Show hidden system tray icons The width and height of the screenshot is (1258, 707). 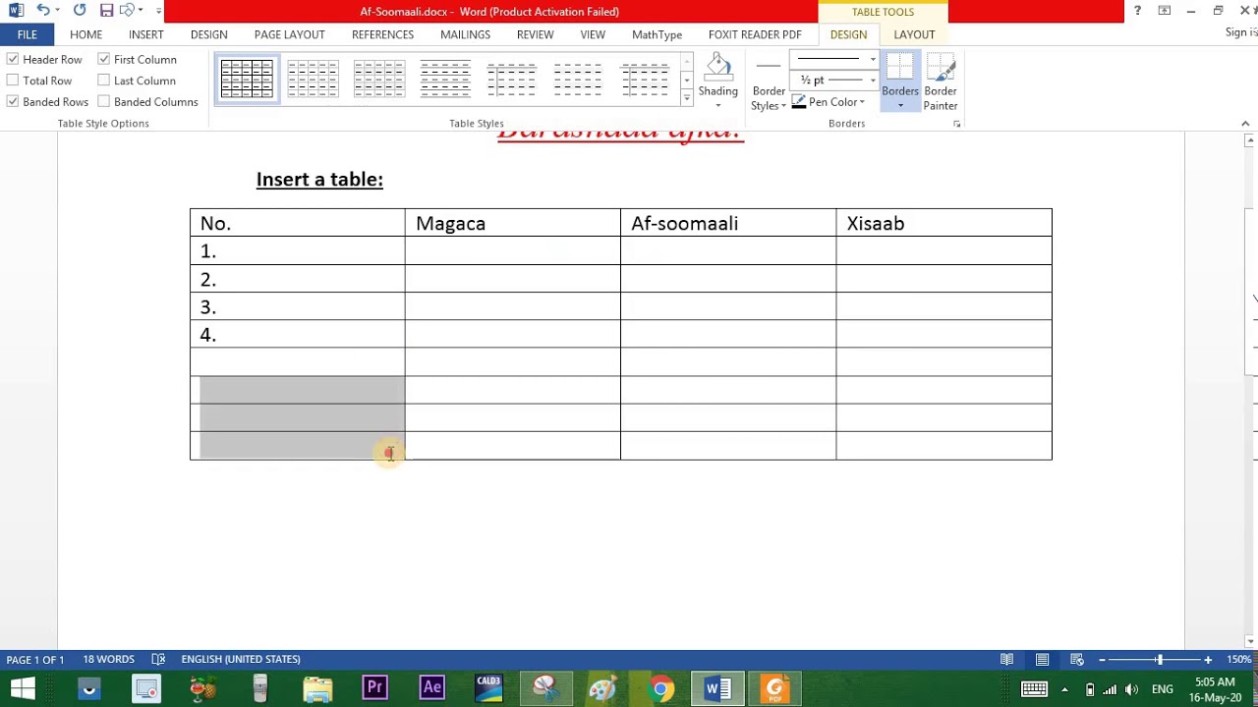point(1064,689)
